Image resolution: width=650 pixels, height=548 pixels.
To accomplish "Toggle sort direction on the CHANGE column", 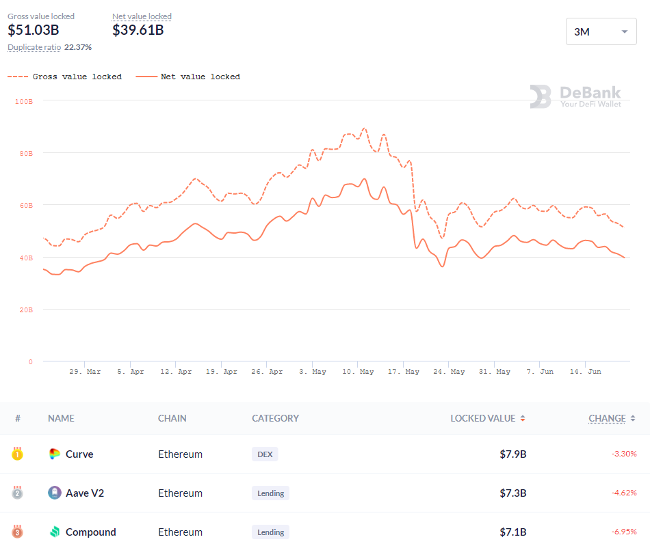I will click(x=632, y=418).
